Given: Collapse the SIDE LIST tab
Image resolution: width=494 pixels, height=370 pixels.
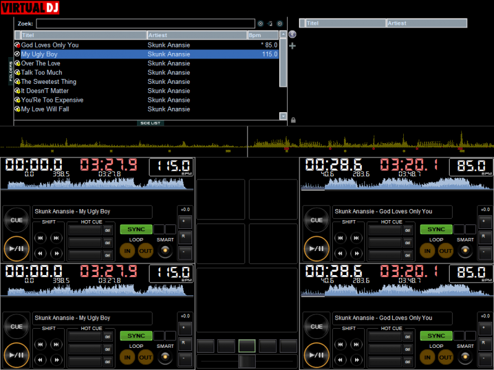Looking at the screenshot, I should click(150, 123).
